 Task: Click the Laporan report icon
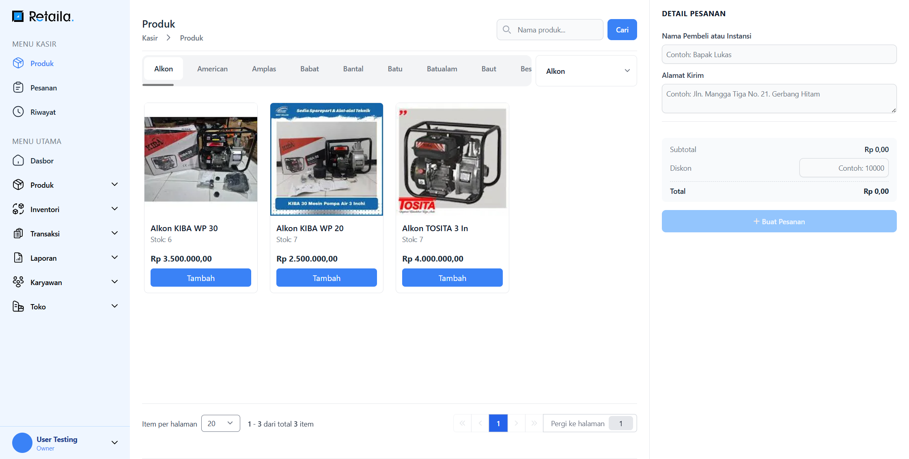(x=18, y=258)
